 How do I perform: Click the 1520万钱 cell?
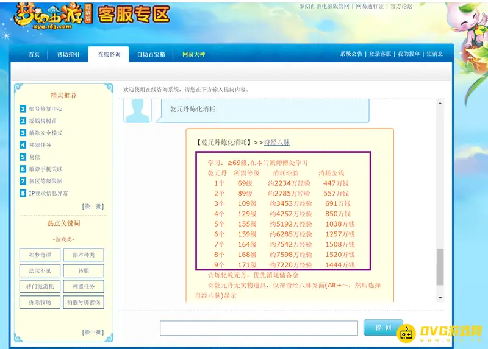[x=340, y=255]
